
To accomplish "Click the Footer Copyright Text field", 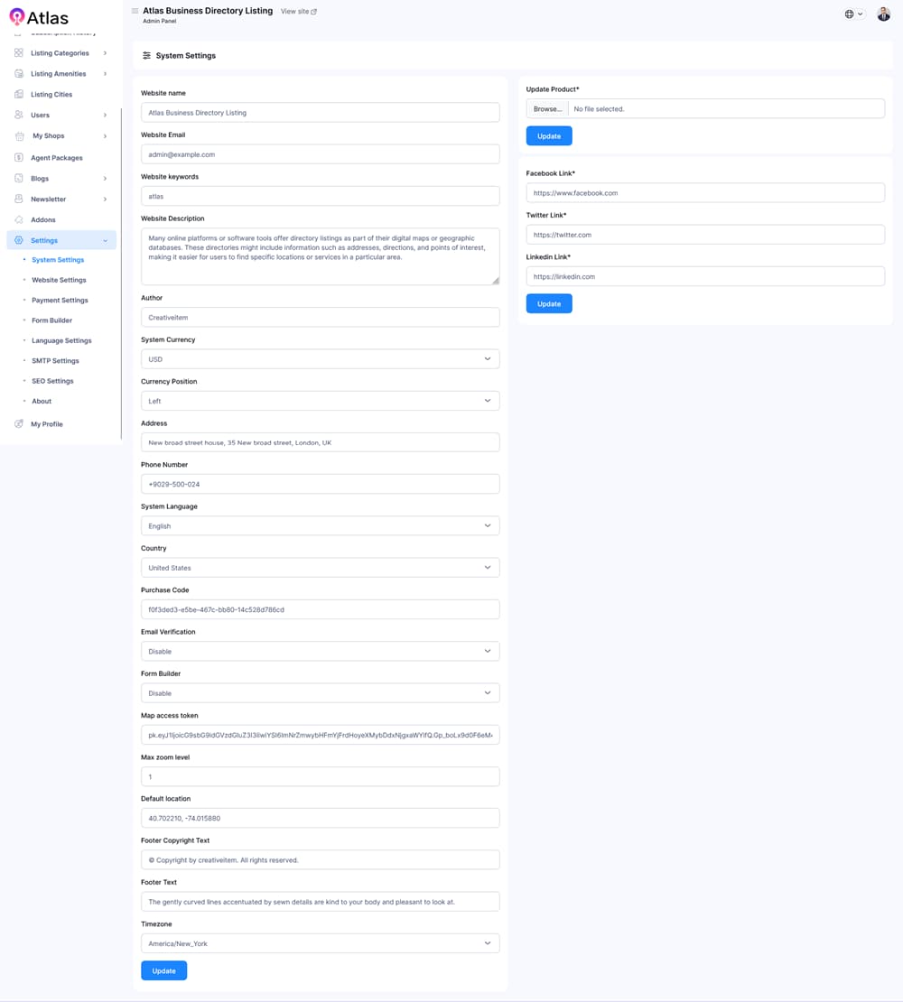I will point(321,859).
